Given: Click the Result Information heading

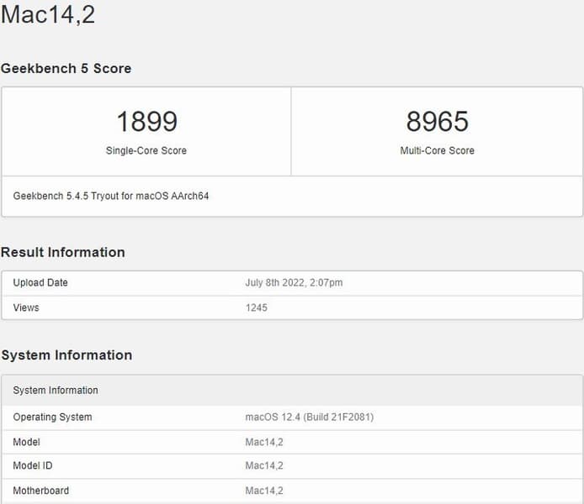Looking at the screenshot, I should (x=62, y=252).
